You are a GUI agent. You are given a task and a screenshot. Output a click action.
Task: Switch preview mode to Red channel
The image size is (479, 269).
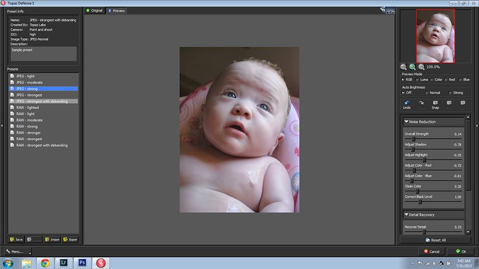coord(447,79)
